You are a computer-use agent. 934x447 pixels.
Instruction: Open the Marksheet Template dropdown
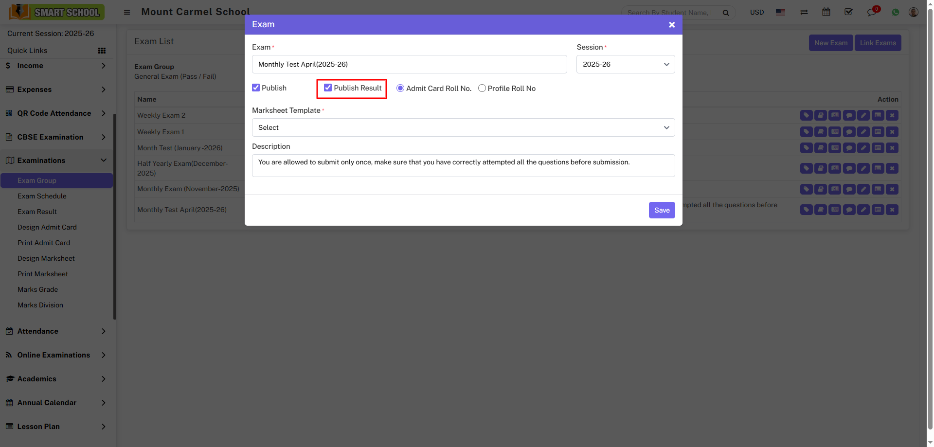pos(463,127)
